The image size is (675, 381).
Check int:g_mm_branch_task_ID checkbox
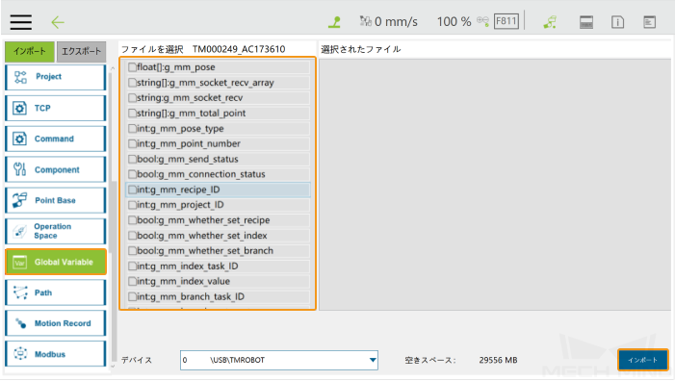click(x=132, y=296)
